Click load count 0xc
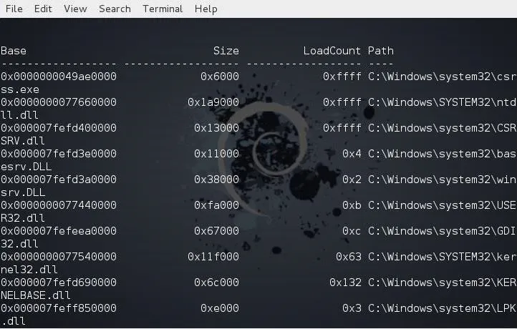The image size is (517, 329). 352,231
